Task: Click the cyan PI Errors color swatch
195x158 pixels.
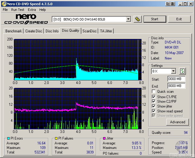Action: click(x=8, y=138)
